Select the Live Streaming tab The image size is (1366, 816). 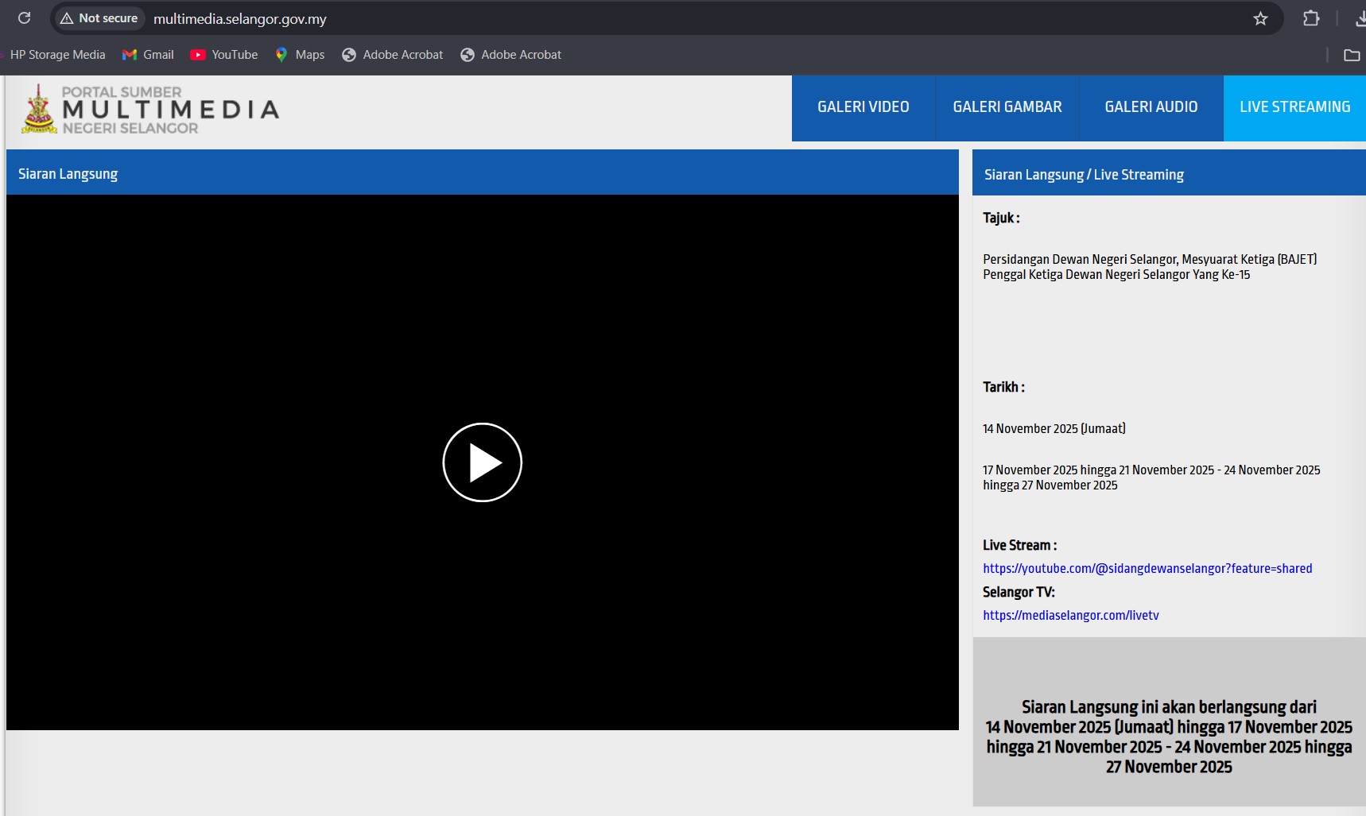point(1294,107)
